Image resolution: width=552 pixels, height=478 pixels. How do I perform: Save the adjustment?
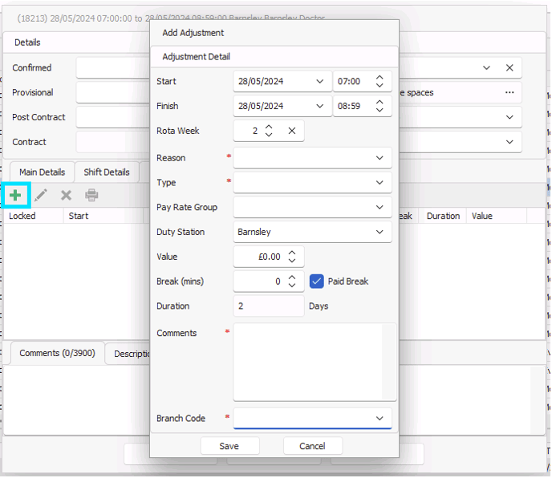coord(229,446)
